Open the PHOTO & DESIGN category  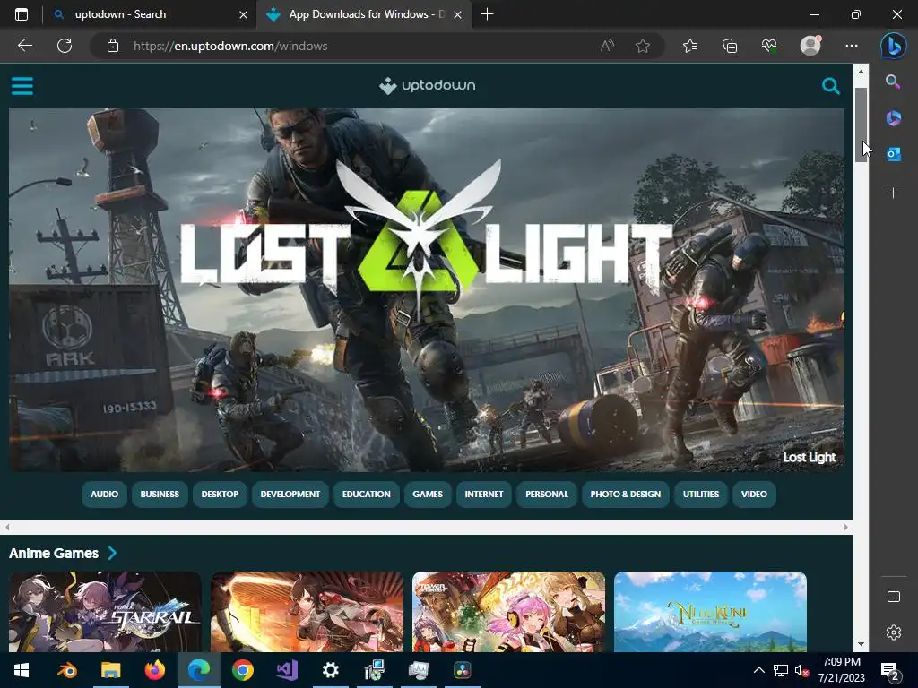[625, 494]
